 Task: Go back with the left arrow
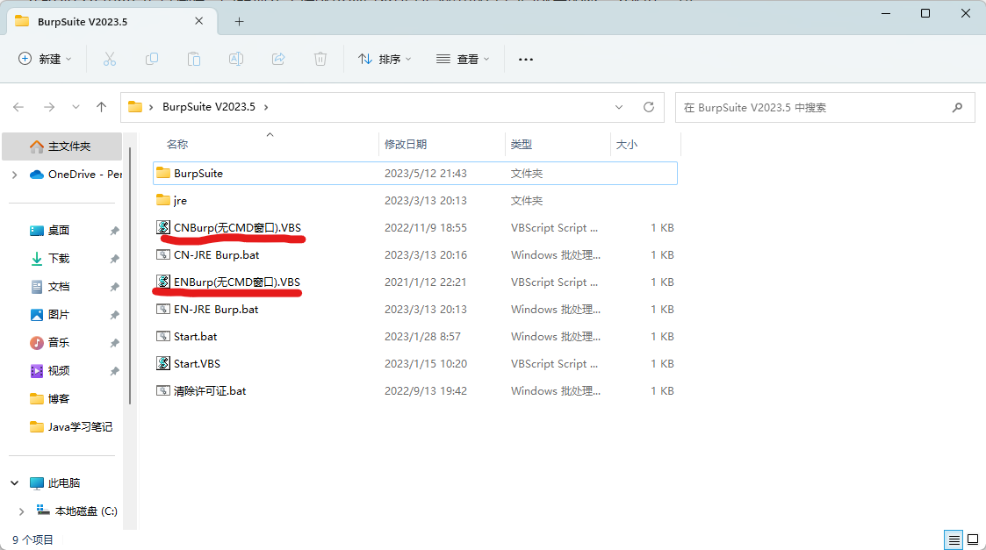[x=18, y=108]
